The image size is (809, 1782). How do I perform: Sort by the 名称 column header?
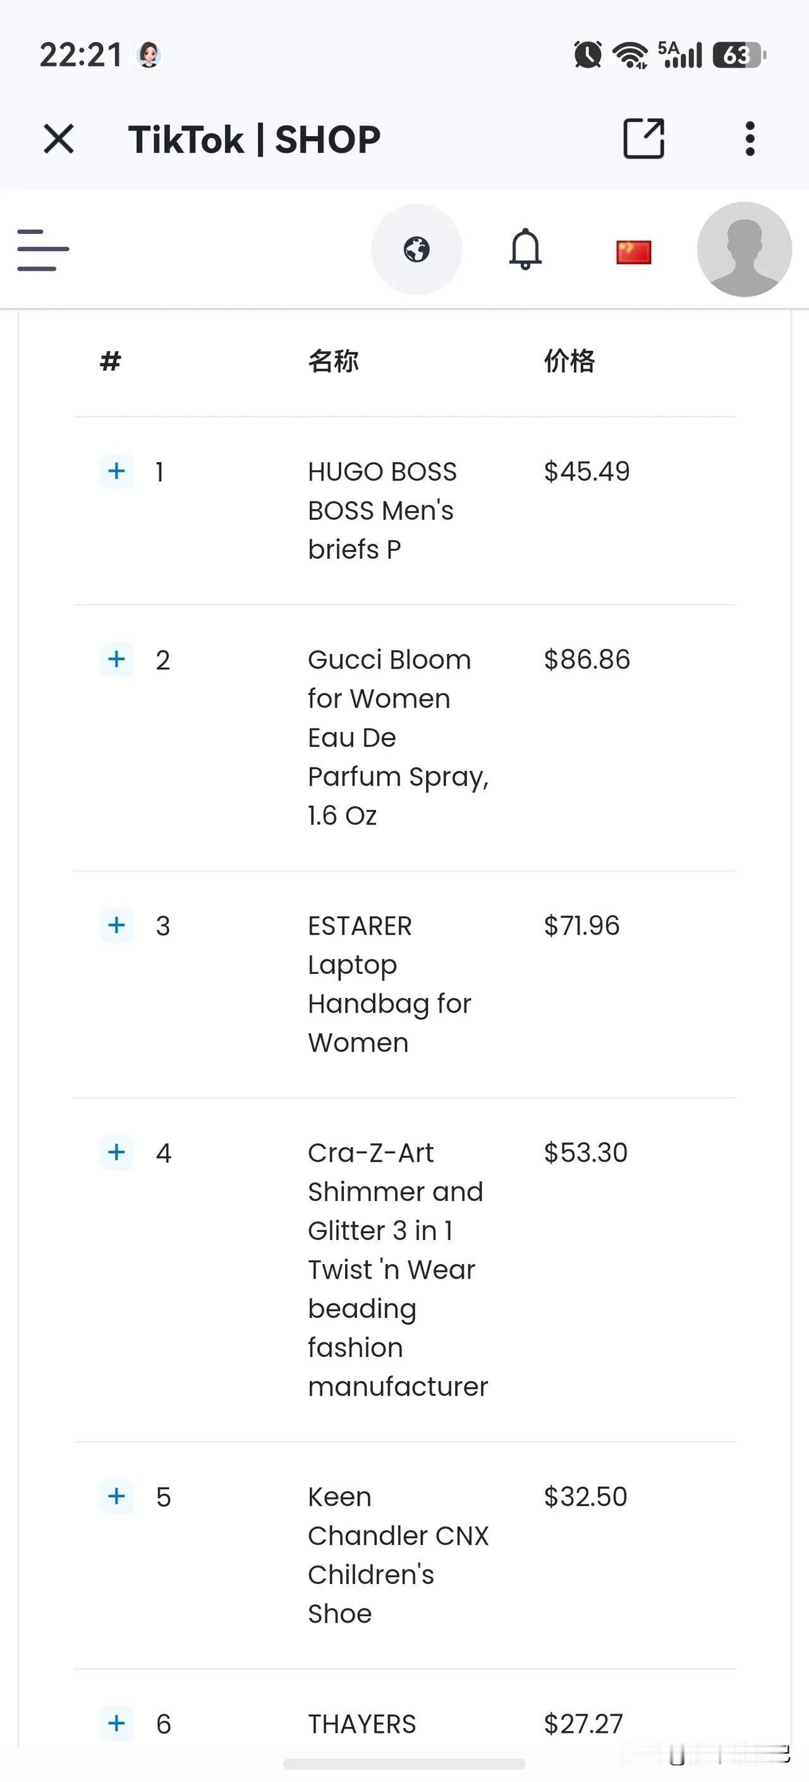click(x=333, y=361)
